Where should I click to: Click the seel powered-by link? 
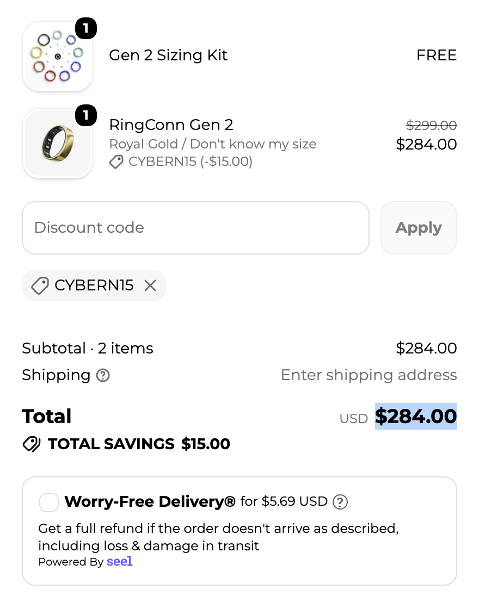(120, 561)
